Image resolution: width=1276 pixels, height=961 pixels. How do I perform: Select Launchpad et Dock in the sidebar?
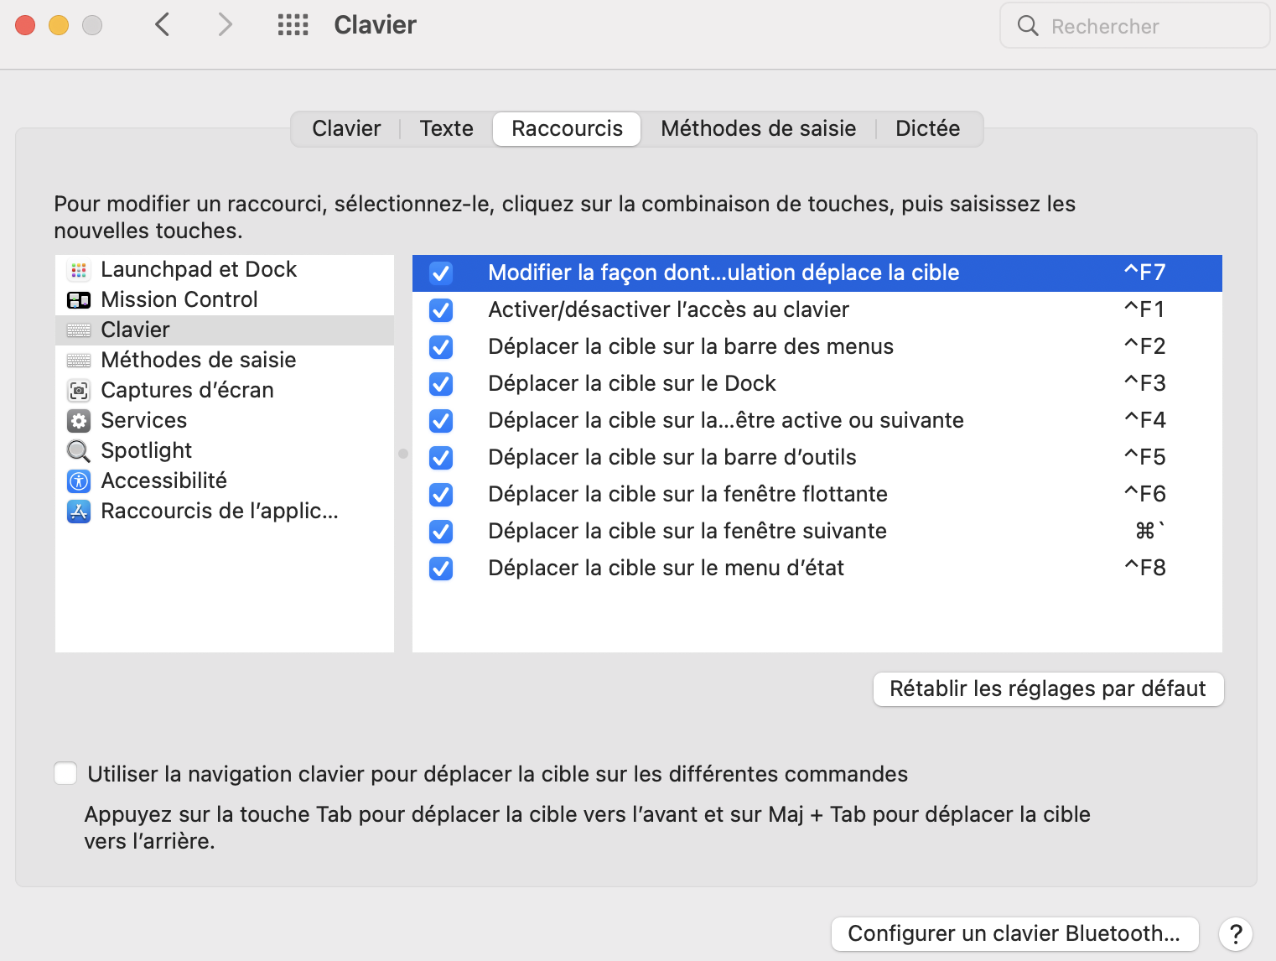pyautogui.click(x=198, y=269)
